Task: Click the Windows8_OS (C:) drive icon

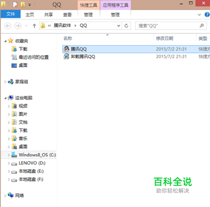Action: [x=14, y=155]
